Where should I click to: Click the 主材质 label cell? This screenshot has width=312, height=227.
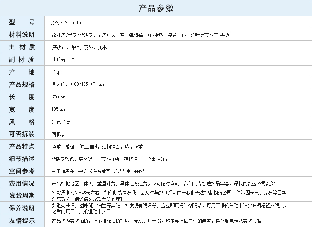pyautogui.click(x=22, y=47)
